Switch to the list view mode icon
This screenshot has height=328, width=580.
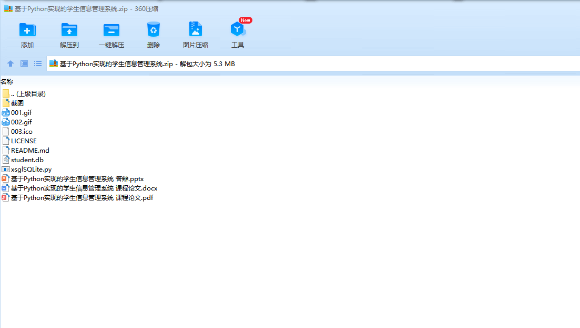pyautogui.click(x=38, y=64)
